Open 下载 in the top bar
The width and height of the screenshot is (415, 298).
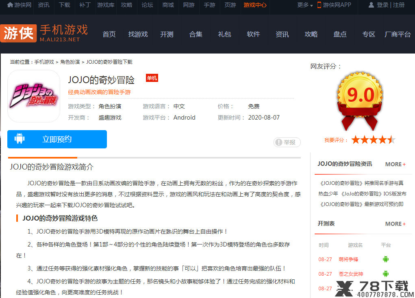tap(64, 5)
